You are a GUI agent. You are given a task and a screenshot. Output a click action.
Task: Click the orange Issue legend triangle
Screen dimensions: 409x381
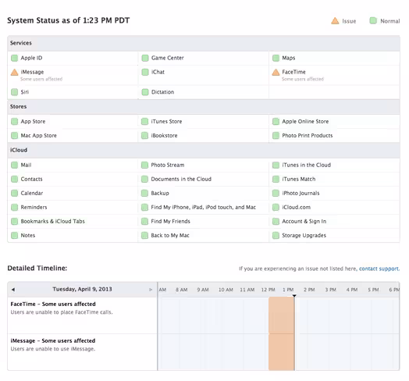[x=335, y=21]
